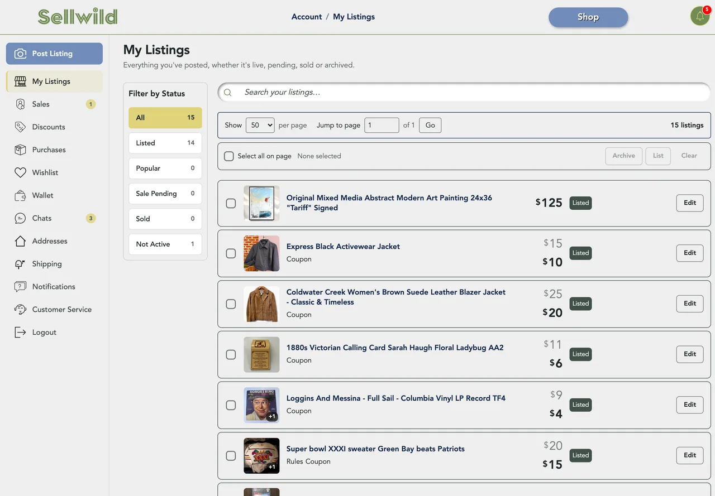Check the Express Black Activewear Jacket listing

[x=231, y=253]
